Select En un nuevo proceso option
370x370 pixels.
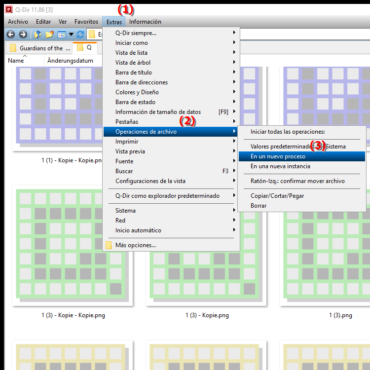click(278, 156)
